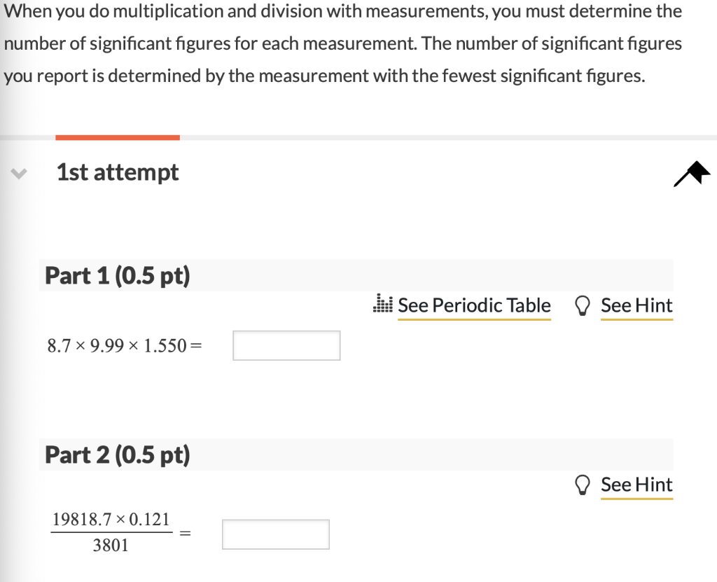The width and height of the screenshot is (717, 582).
Task: Click the lightbulb icon in Part 1
Action: click(x=583, y=305)
